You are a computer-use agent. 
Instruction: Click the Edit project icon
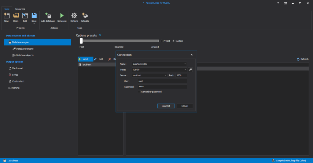(x=25, y=16)
